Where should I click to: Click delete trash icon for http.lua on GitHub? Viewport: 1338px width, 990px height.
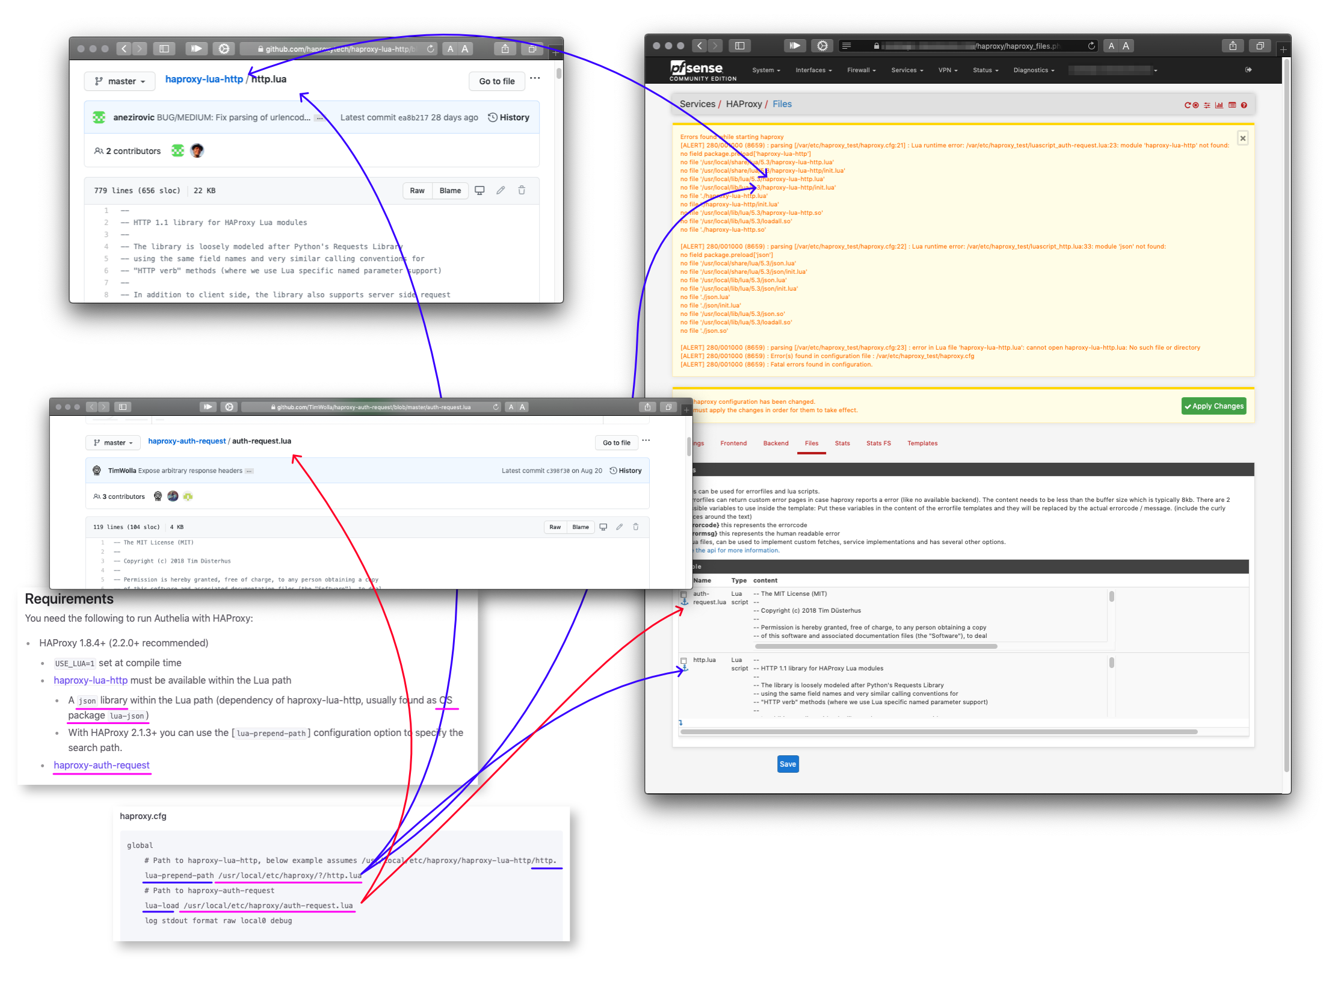tap(522, 190)
